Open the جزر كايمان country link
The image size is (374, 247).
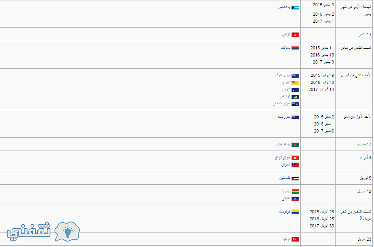[281, 104]
